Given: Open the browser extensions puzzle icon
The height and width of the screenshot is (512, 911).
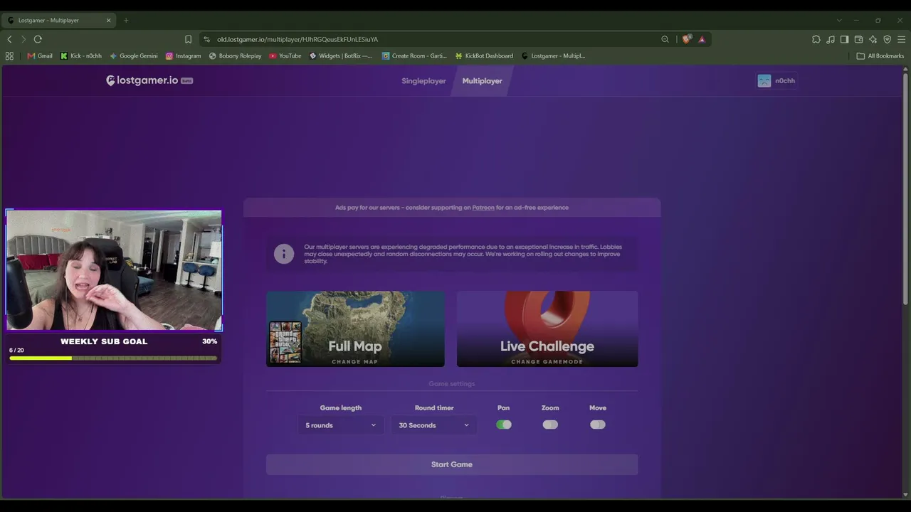Looking at the screenshot, I should 816,39.
